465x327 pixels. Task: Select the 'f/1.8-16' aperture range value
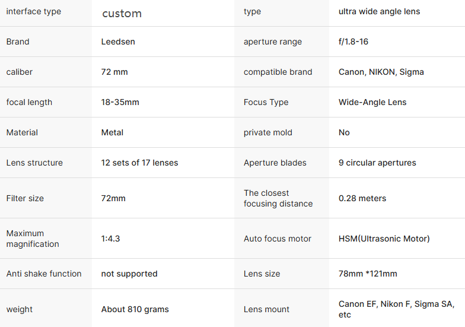pos(353,42)
